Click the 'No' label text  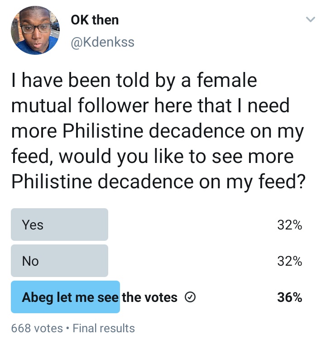(x=30, y=261)
